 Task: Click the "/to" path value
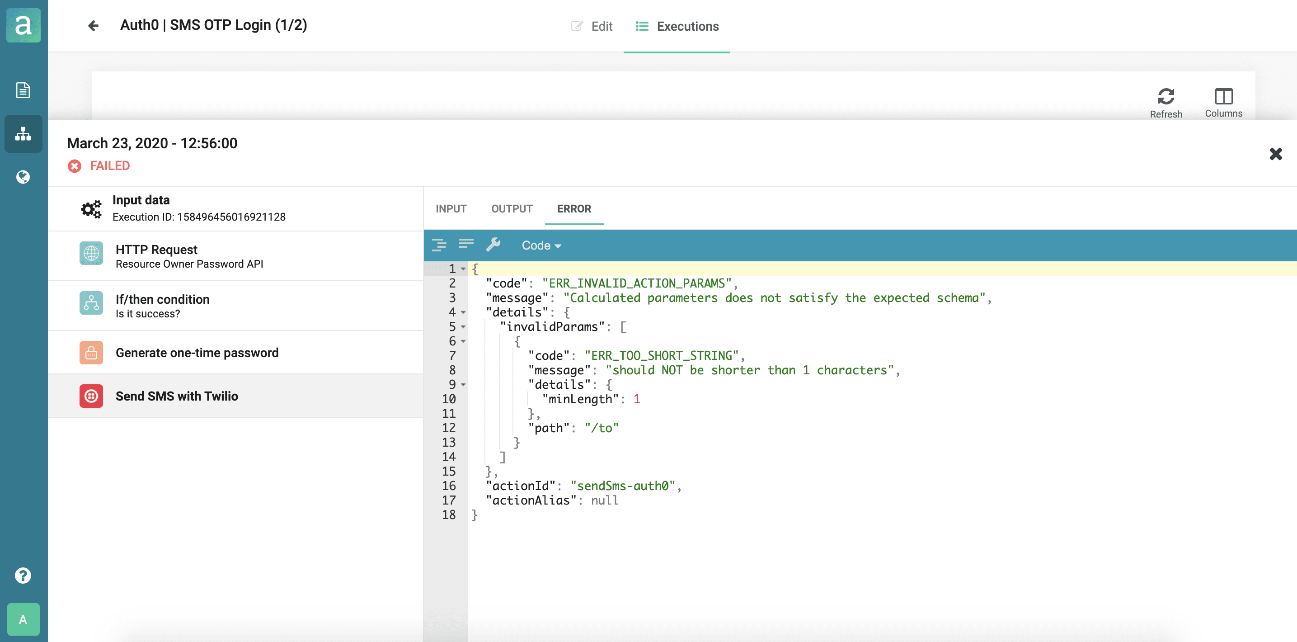602,428
